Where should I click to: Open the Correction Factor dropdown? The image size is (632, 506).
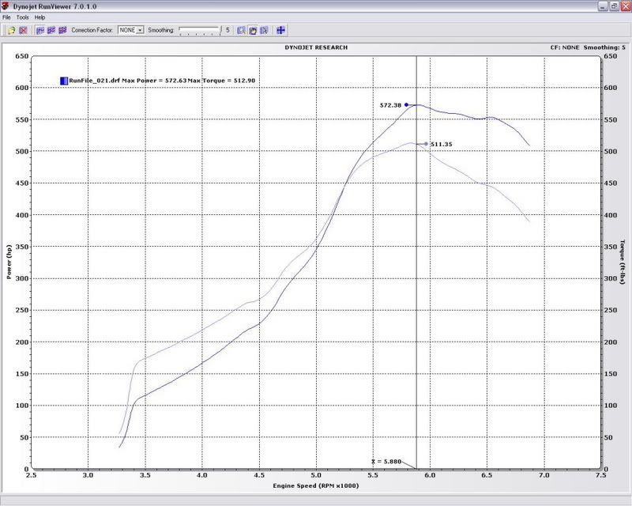[x=131, y=30]
